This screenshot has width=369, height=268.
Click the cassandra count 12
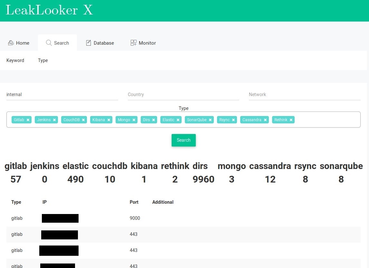pos(270,179)
